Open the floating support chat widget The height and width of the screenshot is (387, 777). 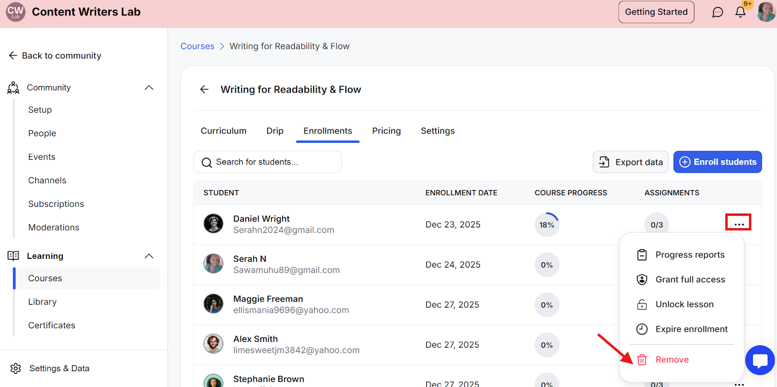(x=760, y=360)
